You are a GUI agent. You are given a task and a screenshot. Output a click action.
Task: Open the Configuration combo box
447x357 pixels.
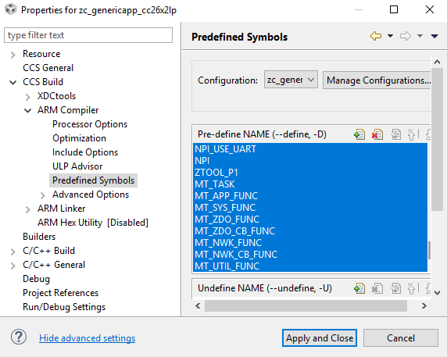point(291,80)
